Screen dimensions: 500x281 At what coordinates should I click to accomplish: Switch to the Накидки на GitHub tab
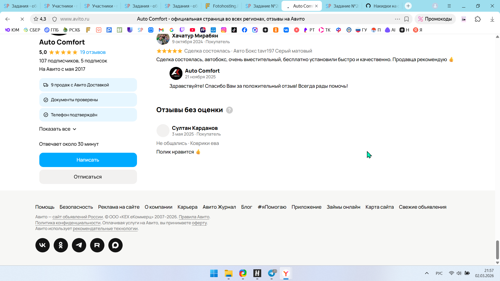point(383,6)
